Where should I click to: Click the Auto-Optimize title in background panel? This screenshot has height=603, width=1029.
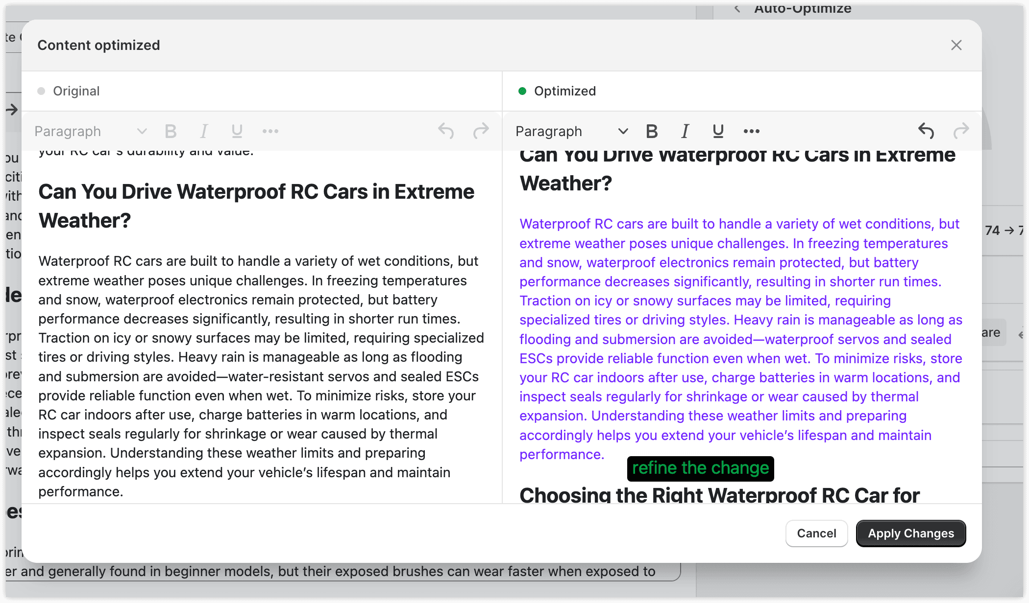pos(803,8)
